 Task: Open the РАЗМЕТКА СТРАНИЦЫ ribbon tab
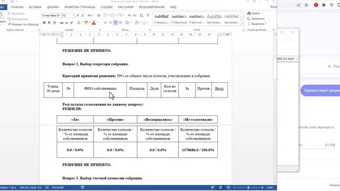coord(80,7)
